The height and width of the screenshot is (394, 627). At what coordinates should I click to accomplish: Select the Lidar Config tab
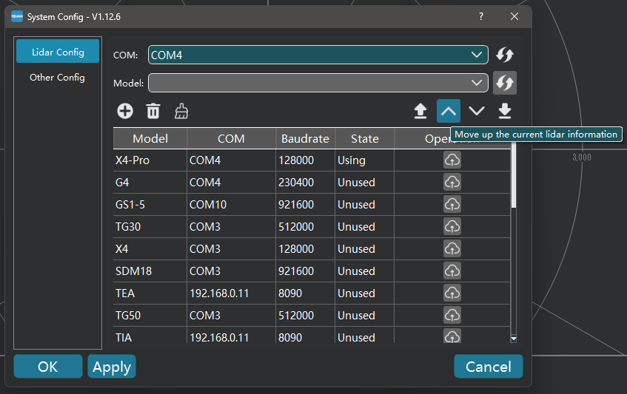coord(57,52)
